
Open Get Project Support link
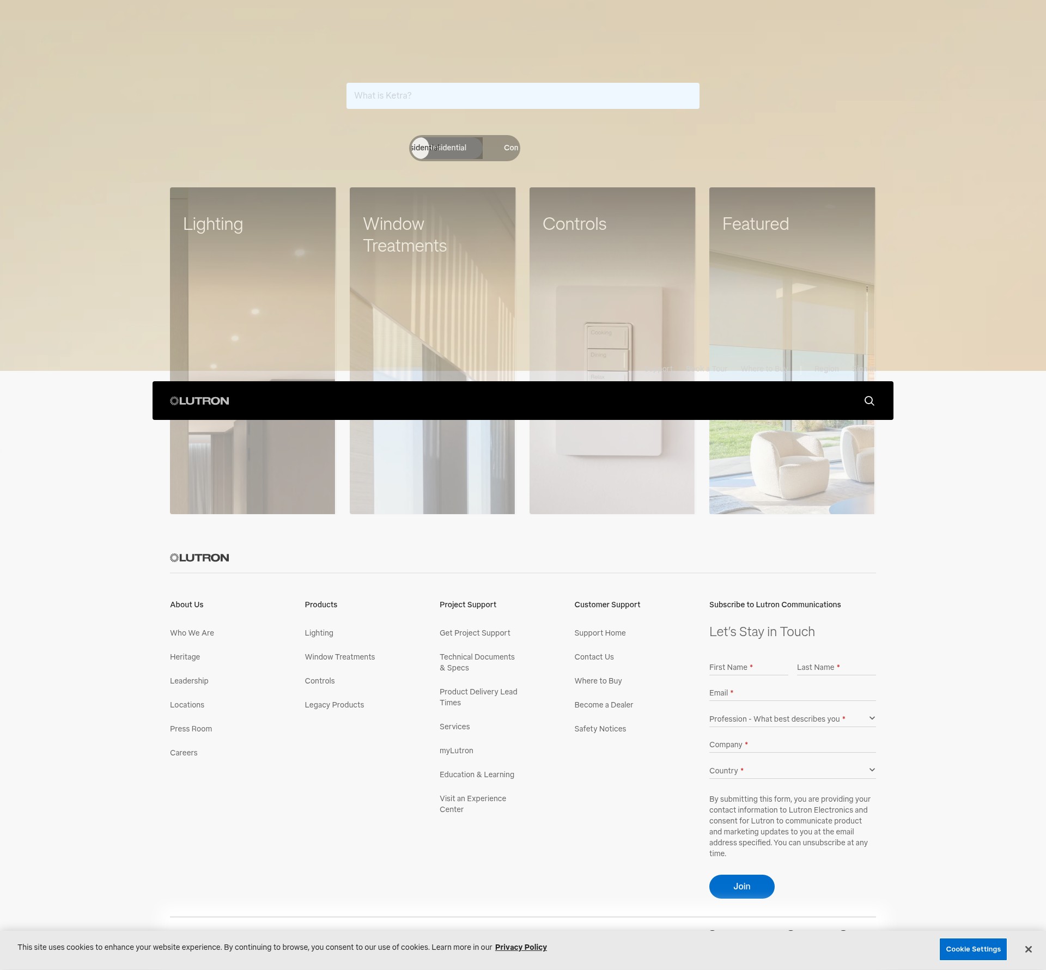pyautogui.click(x=475, y=633)
